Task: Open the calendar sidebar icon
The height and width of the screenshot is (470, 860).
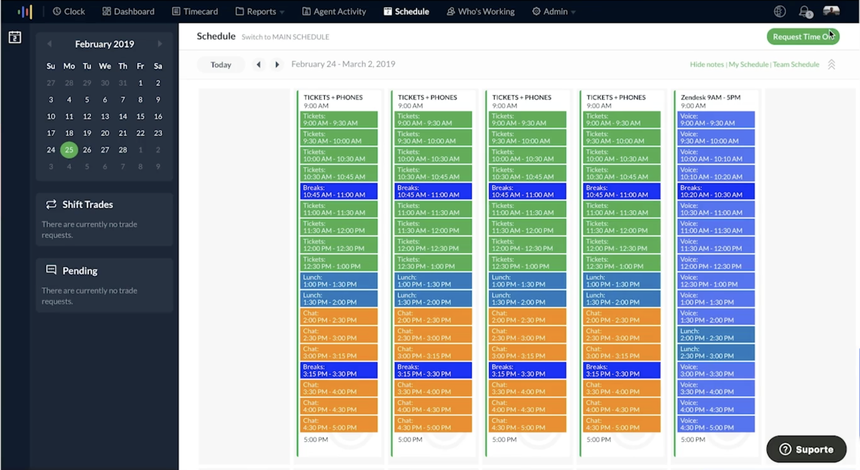Action: click(15, 37)
